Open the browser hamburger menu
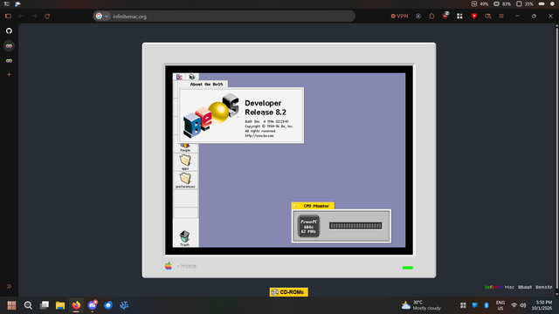The height and width of the screenshot is (314, 559). (501, 16)
